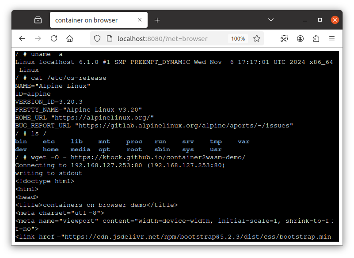Click the wget container2wasm-demo command line
The height and width of the screenshot is (258, 354).
[x=130, y=157]
